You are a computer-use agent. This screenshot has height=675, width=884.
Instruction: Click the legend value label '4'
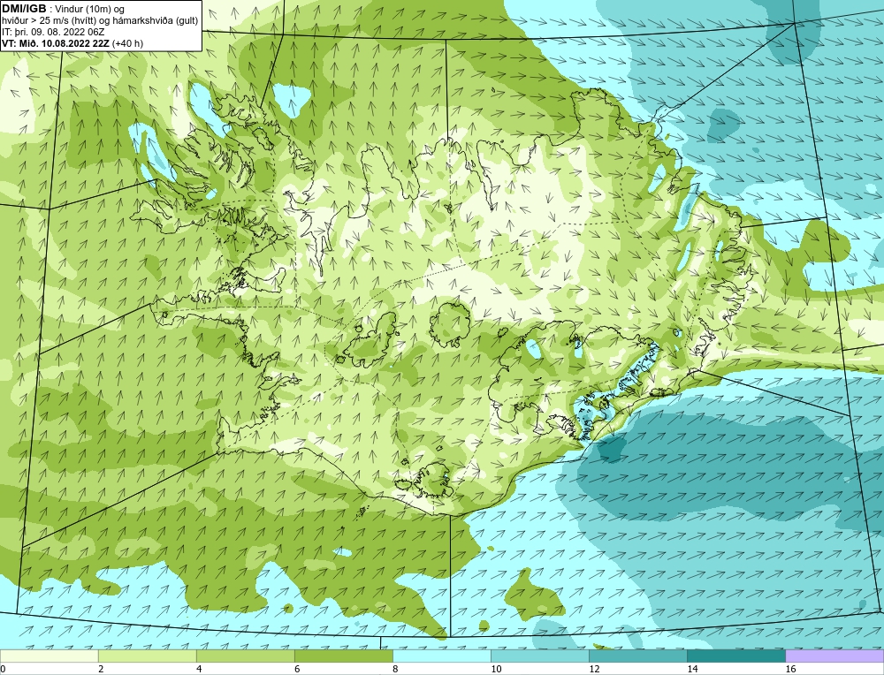pos(199,669)
